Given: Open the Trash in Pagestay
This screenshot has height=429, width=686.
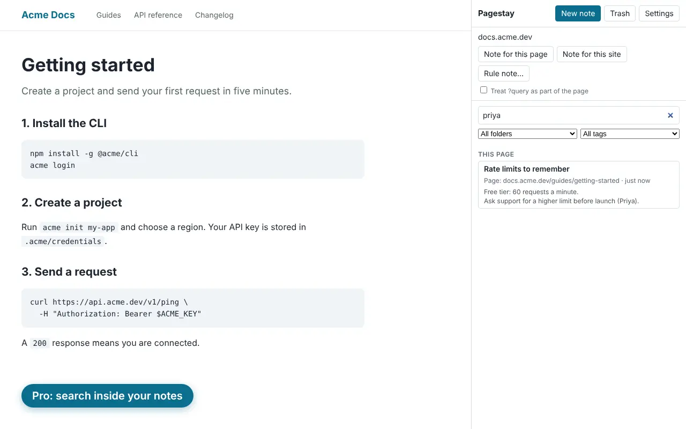Looking at the screenshot, I should pos(620,13).
